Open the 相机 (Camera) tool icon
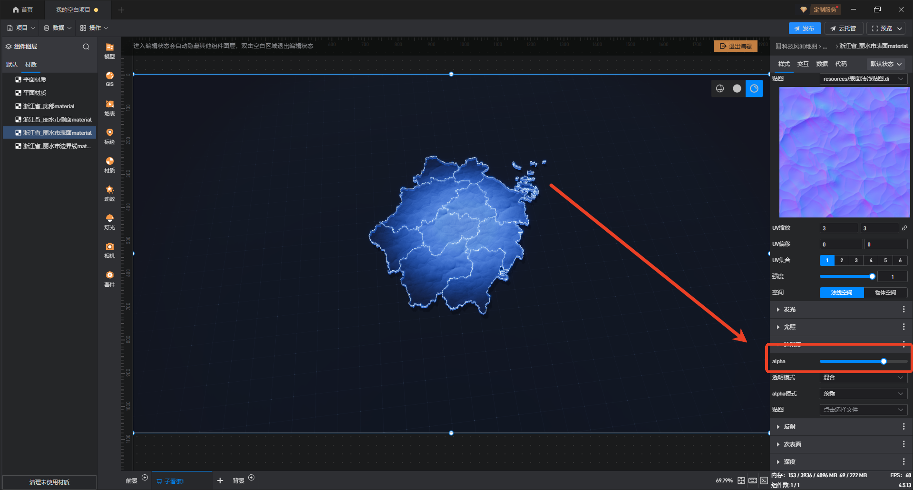 pos(109,250)
